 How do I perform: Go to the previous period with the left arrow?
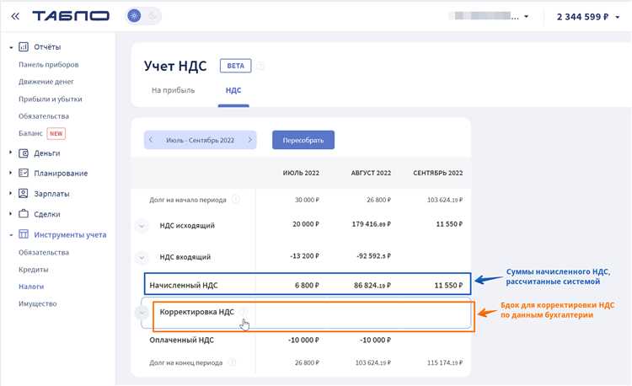tap(151, 140)
